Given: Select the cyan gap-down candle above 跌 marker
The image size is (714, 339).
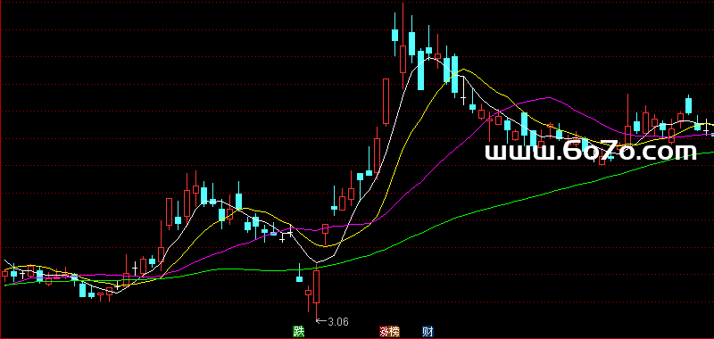Looking at the screenshot, I should [x=299, y=274].
